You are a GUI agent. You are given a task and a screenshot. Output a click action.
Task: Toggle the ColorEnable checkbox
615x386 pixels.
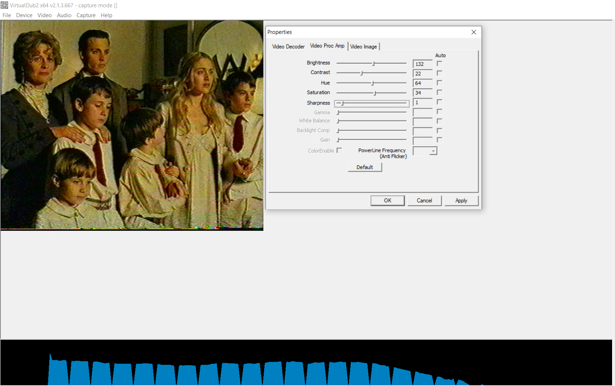(340, 150)
